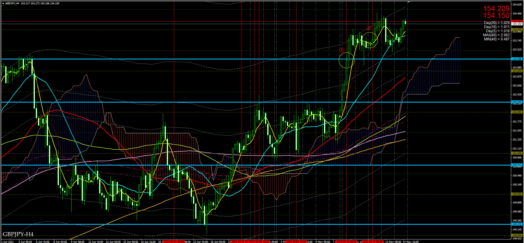Click the blue 152.245 level tag

tap(517, 102)
